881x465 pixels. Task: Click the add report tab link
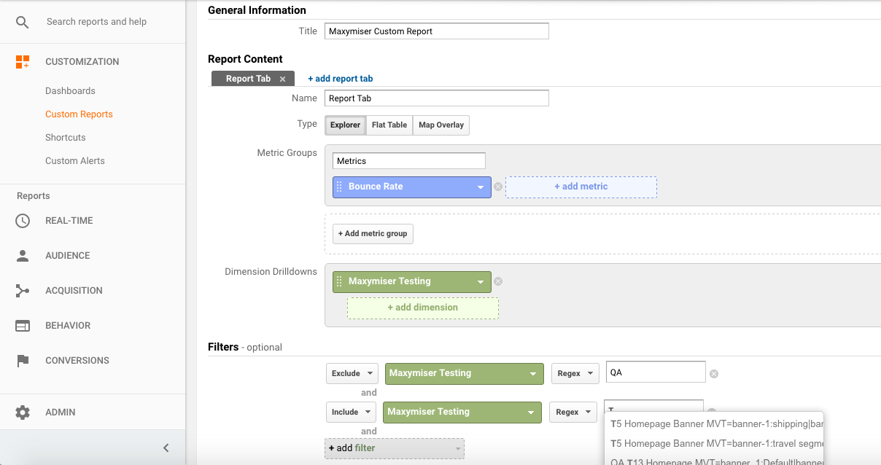point(341,79)
